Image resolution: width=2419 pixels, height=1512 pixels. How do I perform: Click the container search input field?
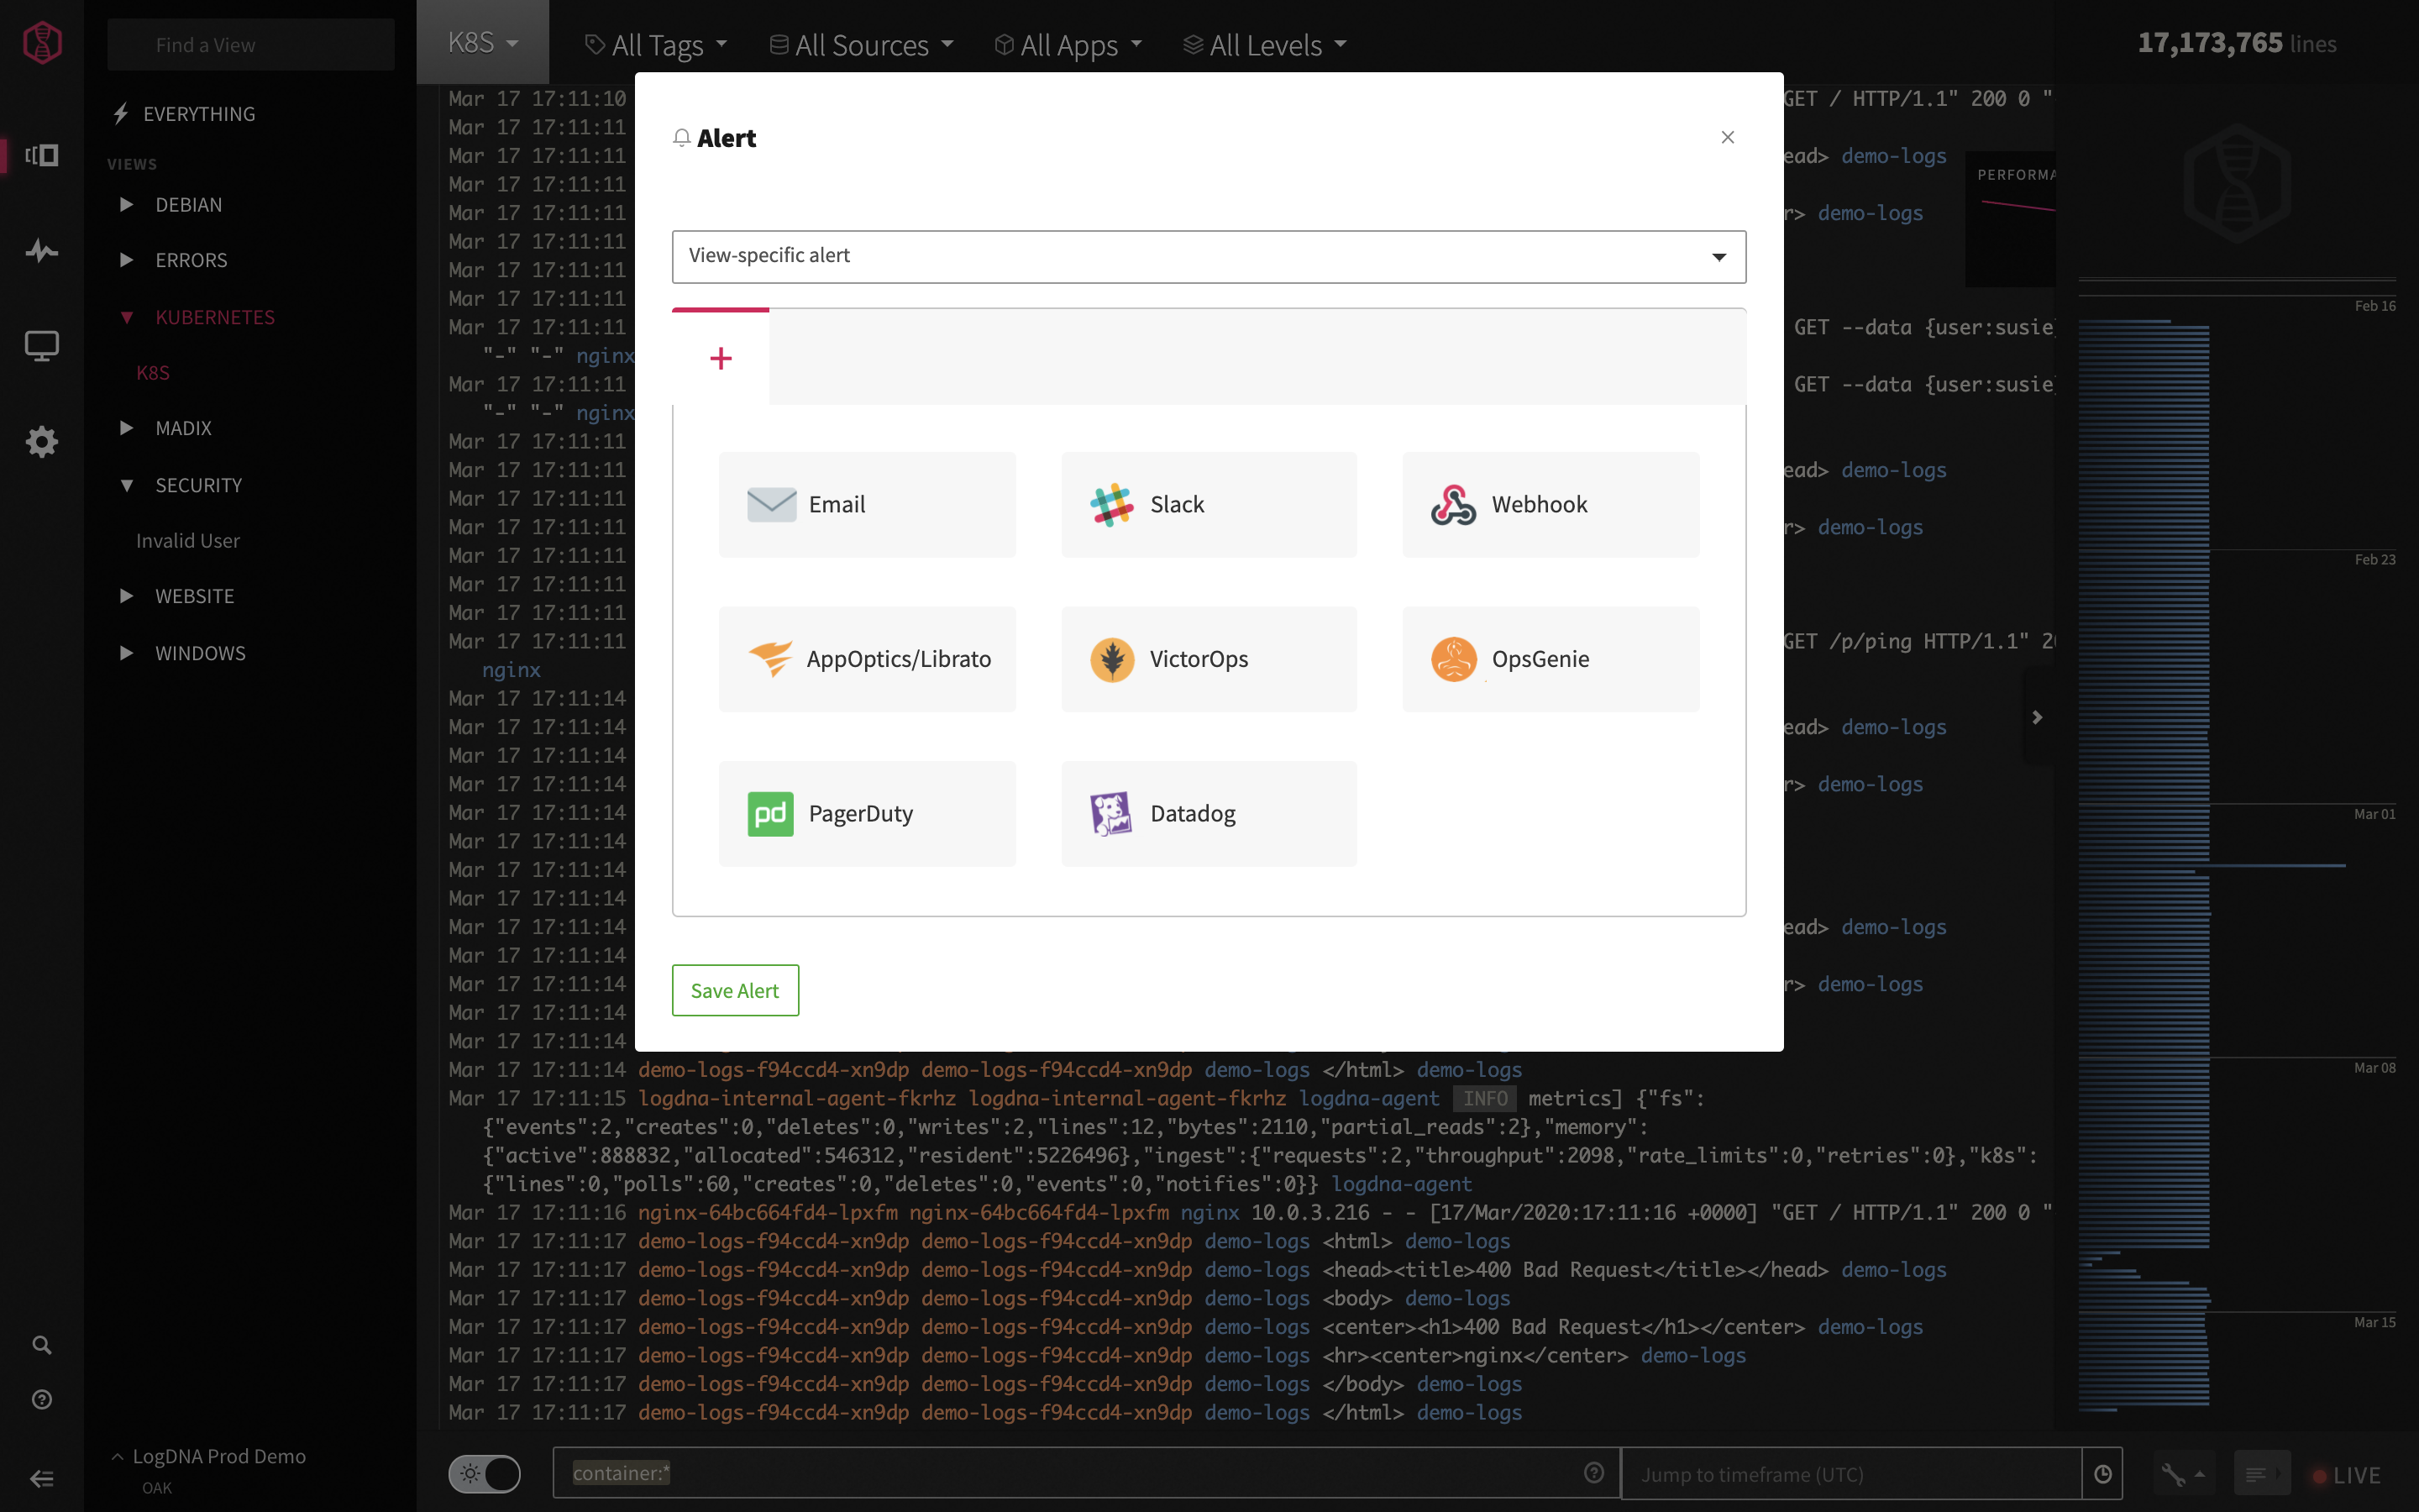click(1080, 1473)
